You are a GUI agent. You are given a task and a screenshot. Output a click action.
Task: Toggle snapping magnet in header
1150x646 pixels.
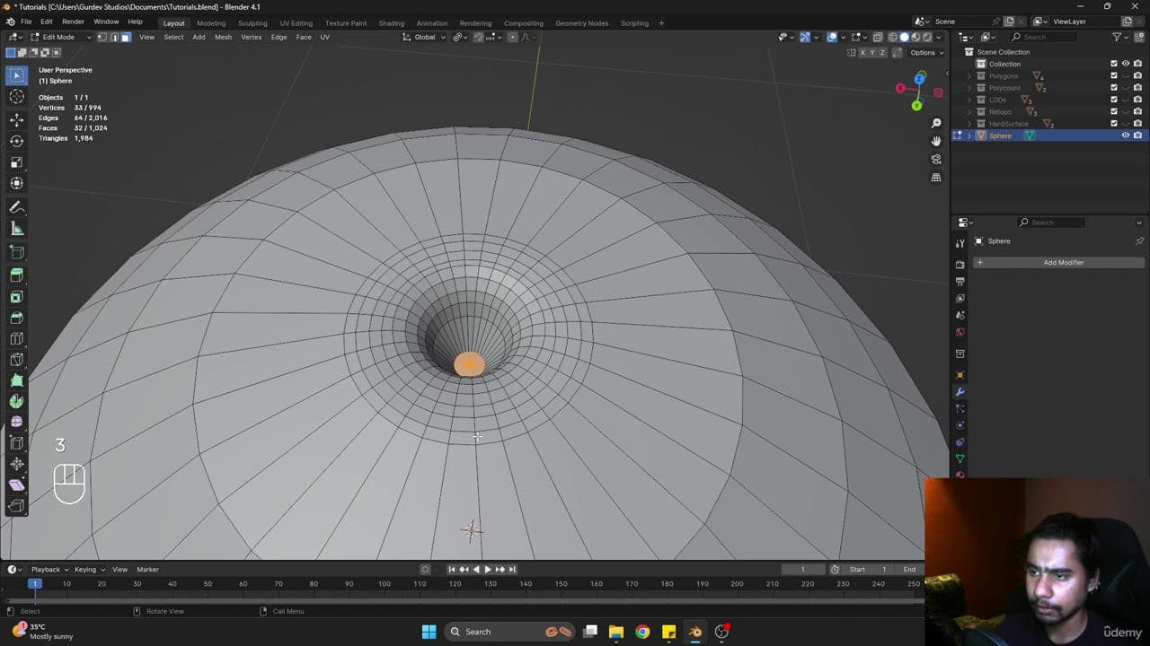[478, 37]
